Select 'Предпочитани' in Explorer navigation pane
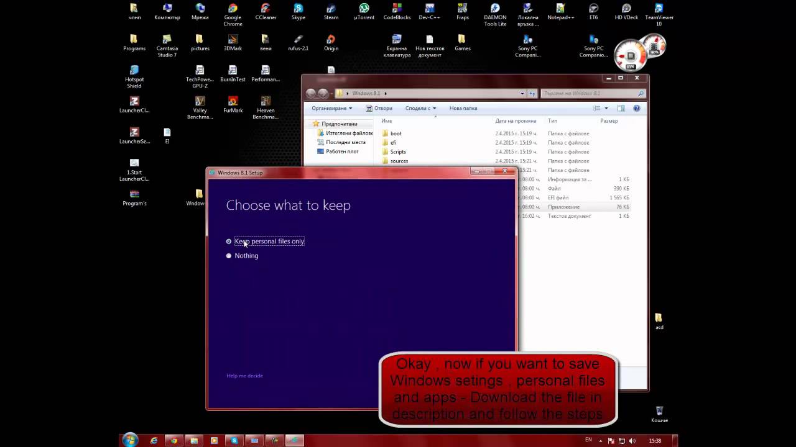The image size is (796, 447). (x=339, y=124)
